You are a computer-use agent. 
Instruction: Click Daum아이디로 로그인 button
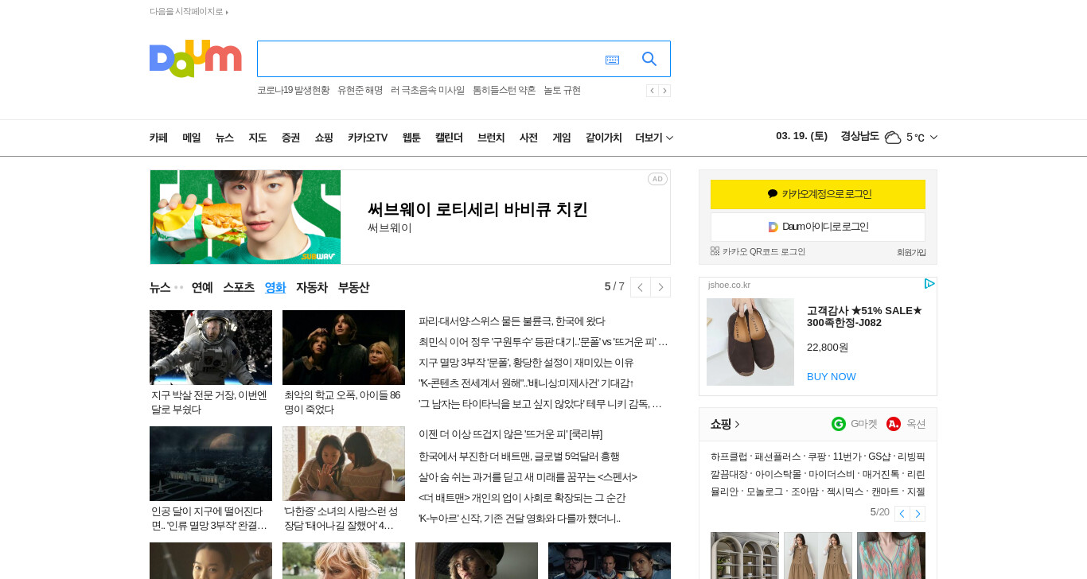pyautogui.click(x=818, y=227)
